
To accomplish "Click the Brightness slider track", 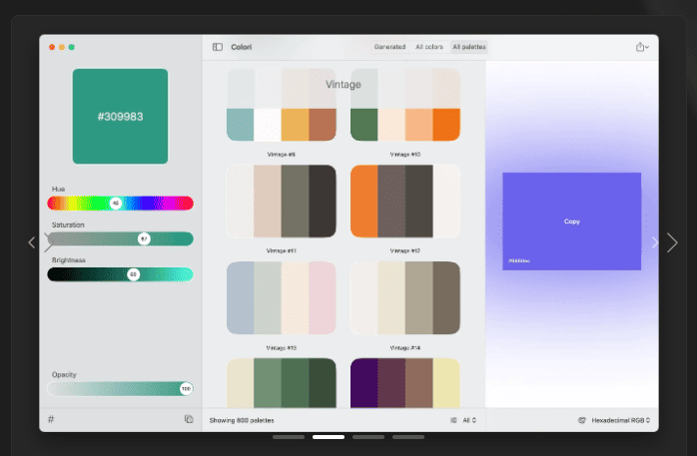I will (120, 274).
